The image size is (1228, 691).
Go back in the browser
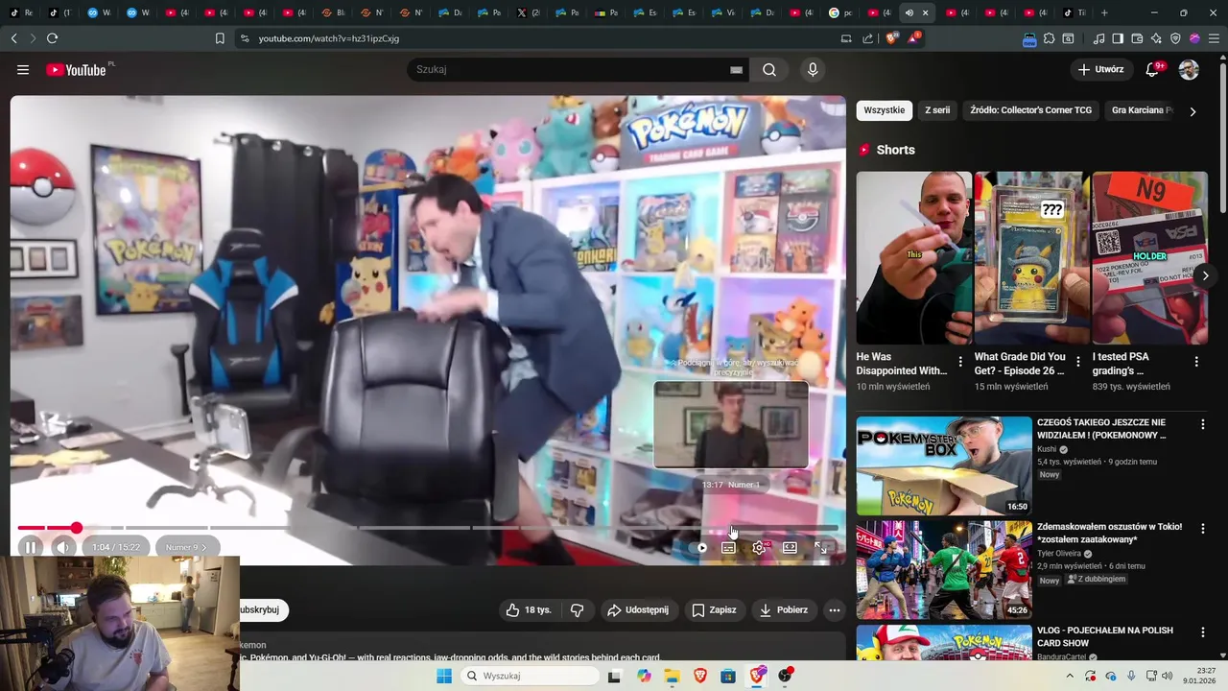13,38
